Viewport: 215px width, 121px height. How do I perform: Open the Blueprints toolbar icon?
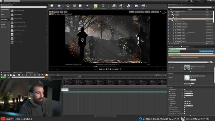point(114,6)
